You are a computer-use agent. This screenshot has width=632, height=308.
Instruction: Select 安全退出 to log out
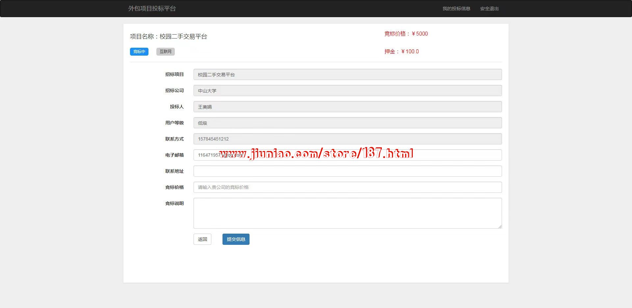[x=489, y=9]
